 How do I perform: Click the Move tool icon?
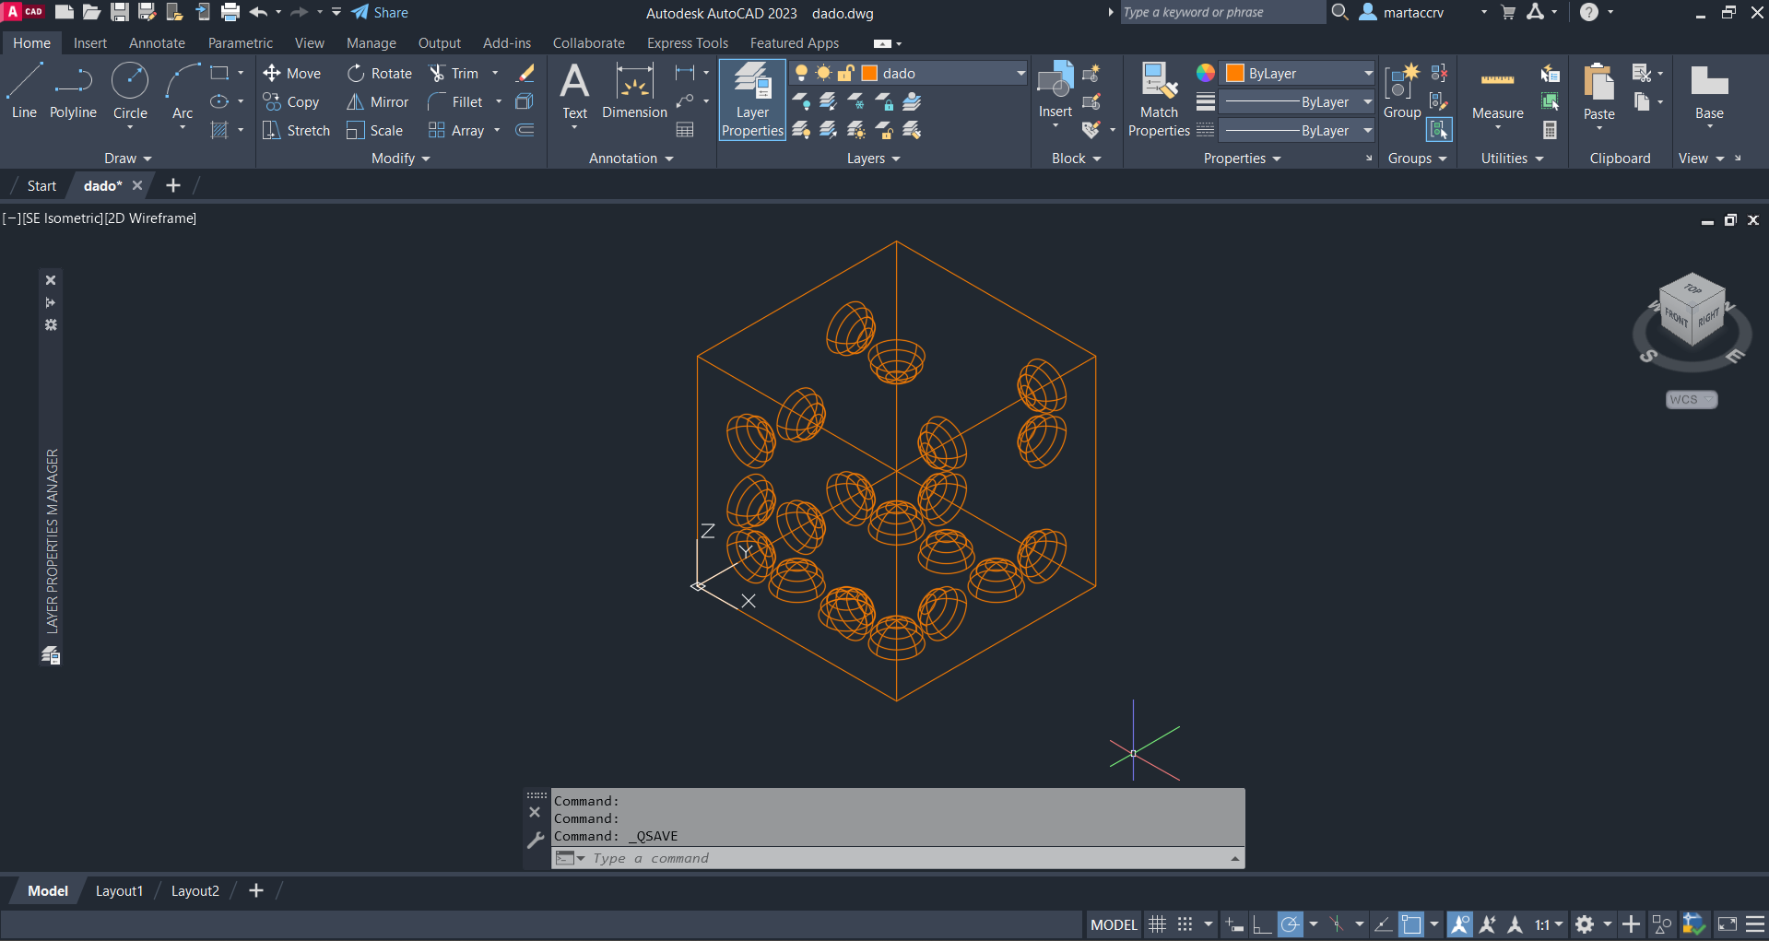(272, 73)
